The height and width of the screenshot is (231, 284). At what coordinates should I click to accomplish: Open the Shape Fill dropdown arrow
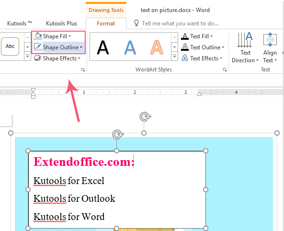point(70,36)
